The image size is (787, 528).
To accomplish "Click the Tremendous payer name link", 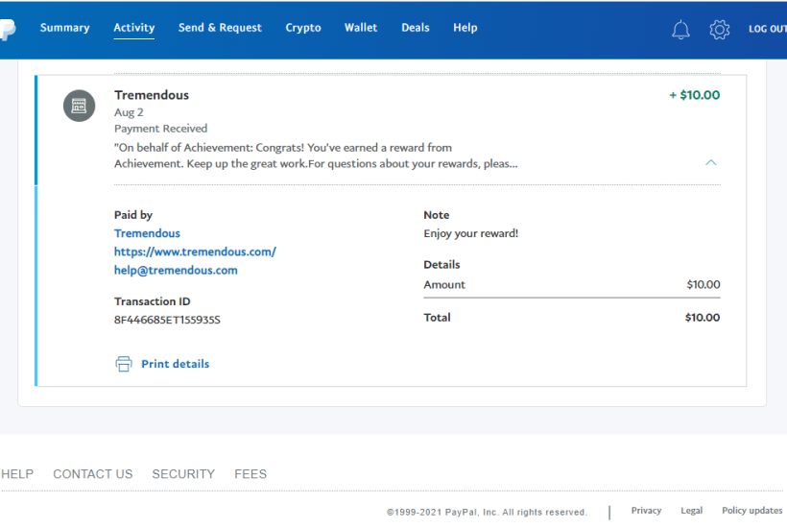I will (x=147, y=233).
